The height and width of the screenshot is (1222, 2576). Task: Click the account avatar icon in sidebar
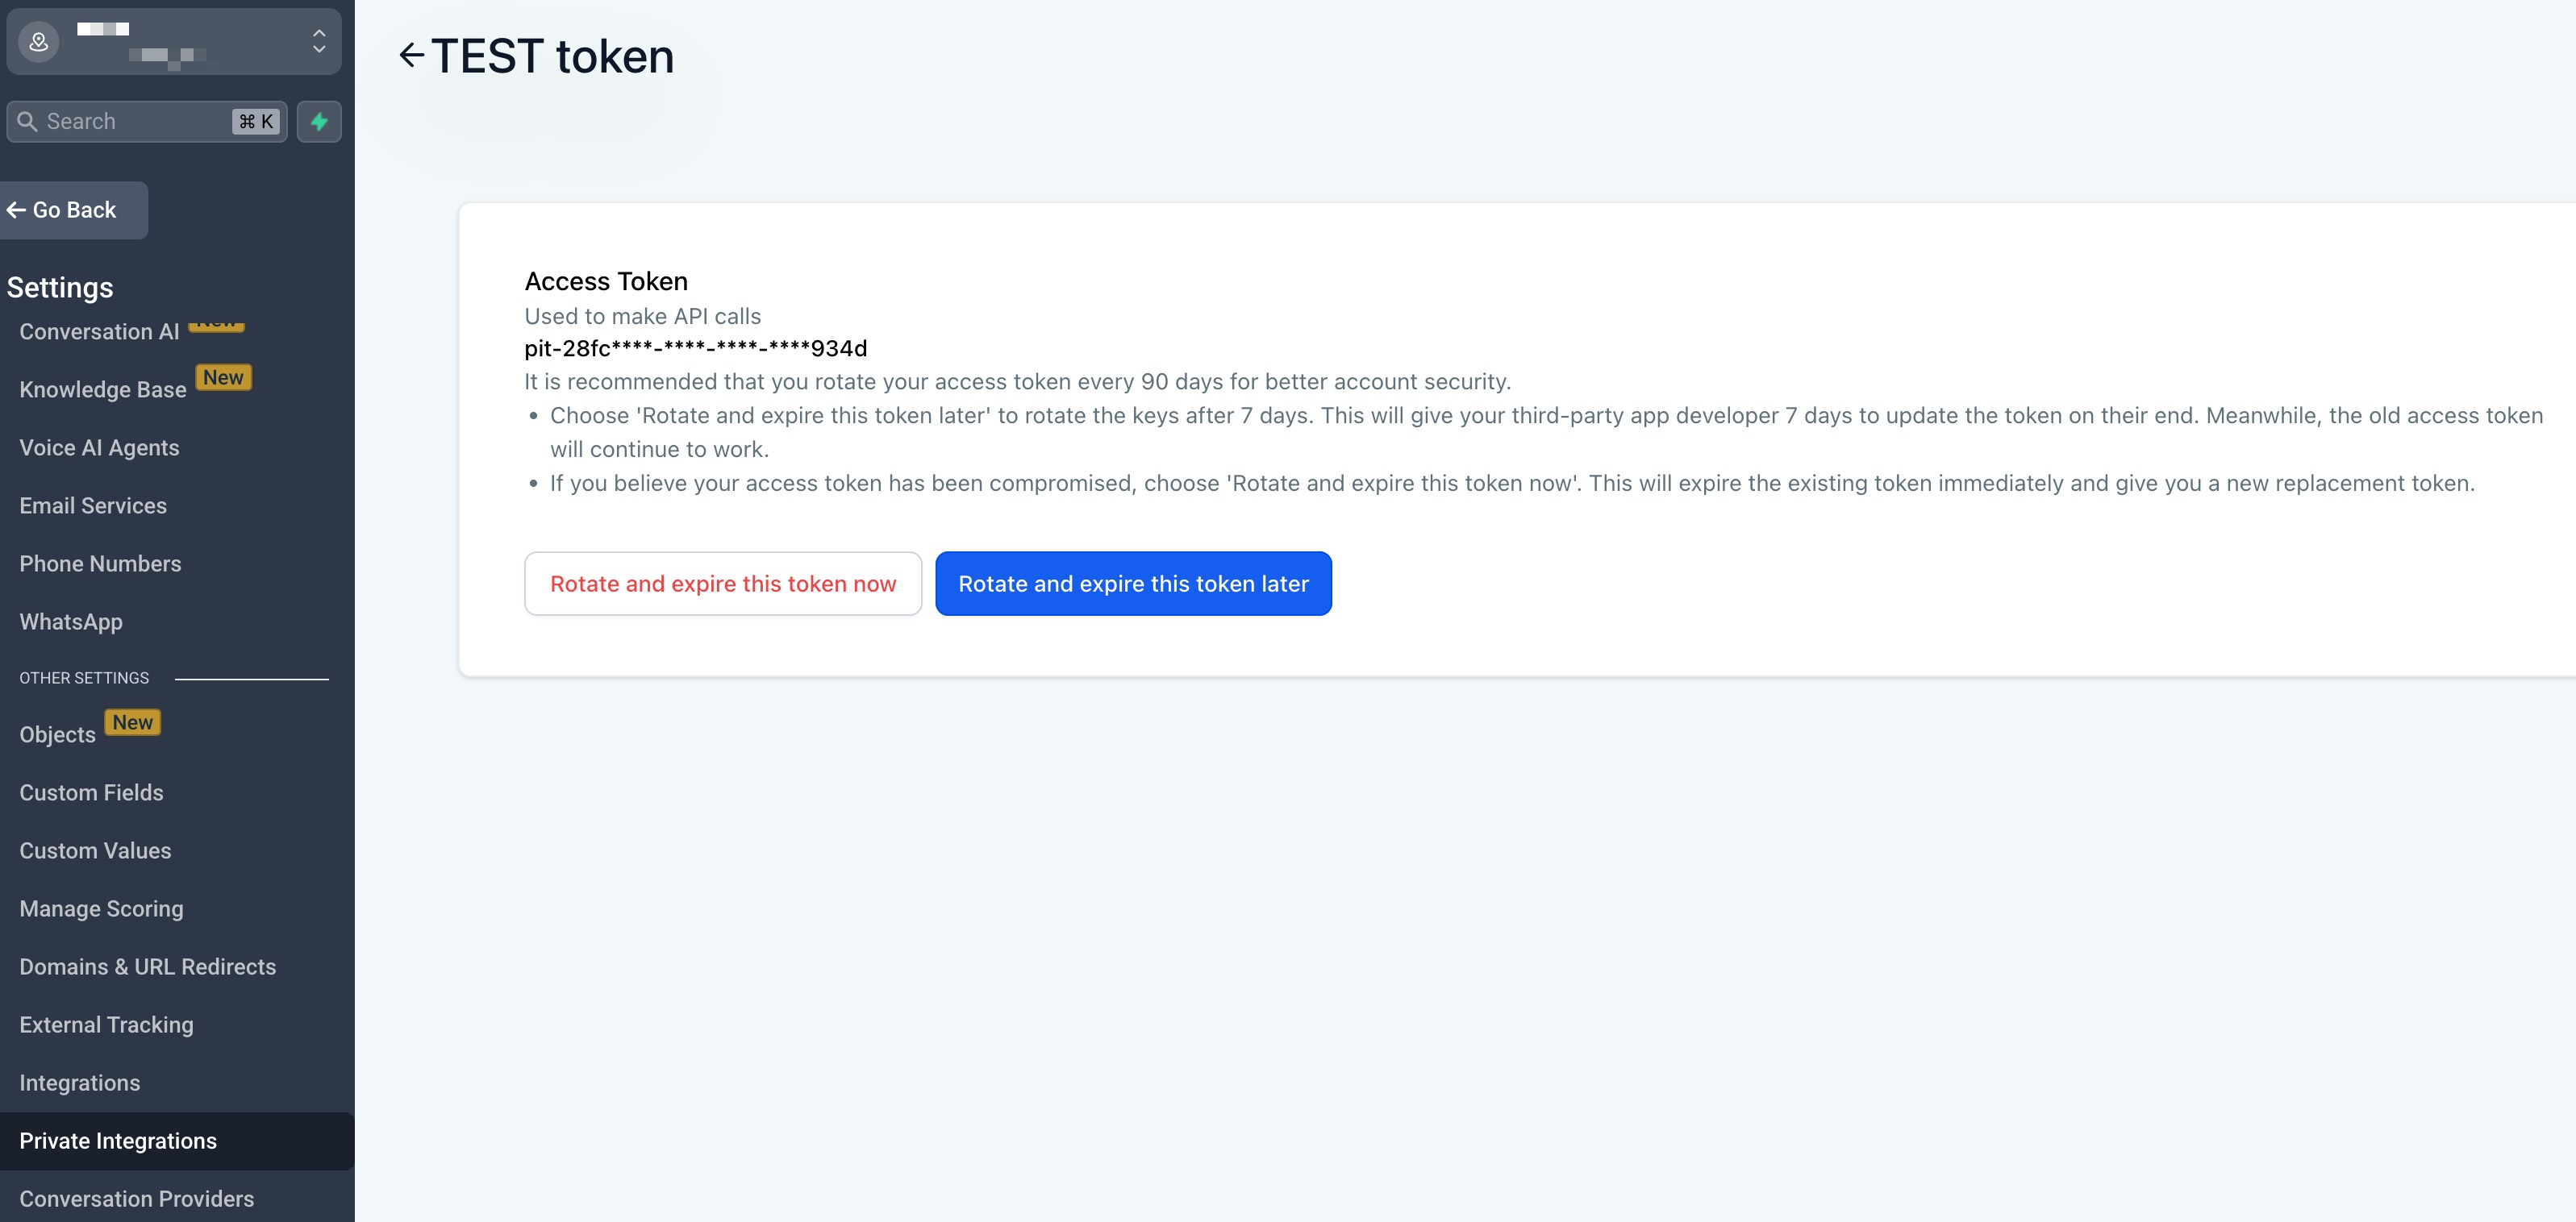39,42
